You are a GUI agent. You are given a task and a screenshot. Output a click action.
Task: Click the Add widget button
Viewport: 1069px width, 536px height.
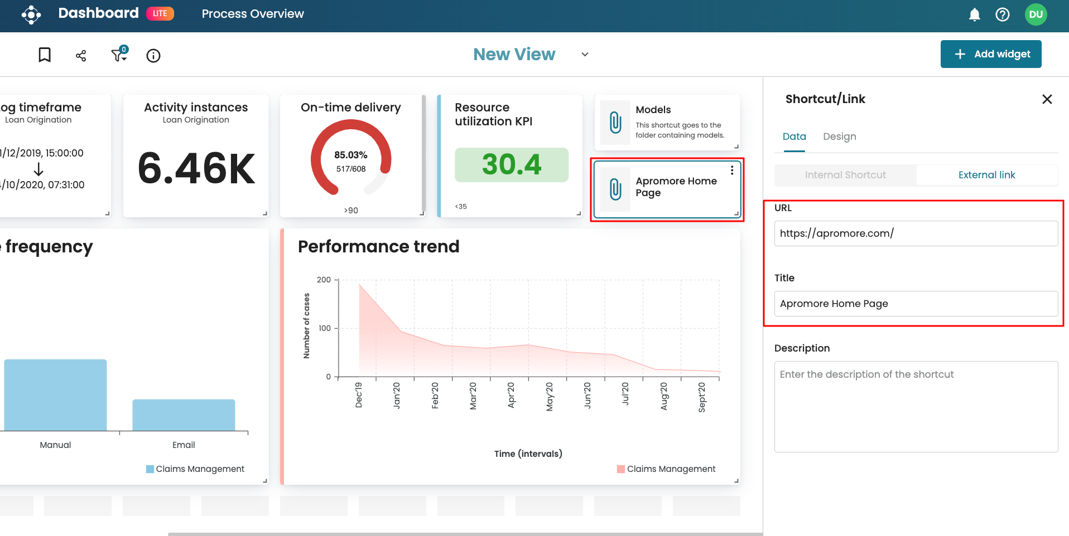[991, 54]
